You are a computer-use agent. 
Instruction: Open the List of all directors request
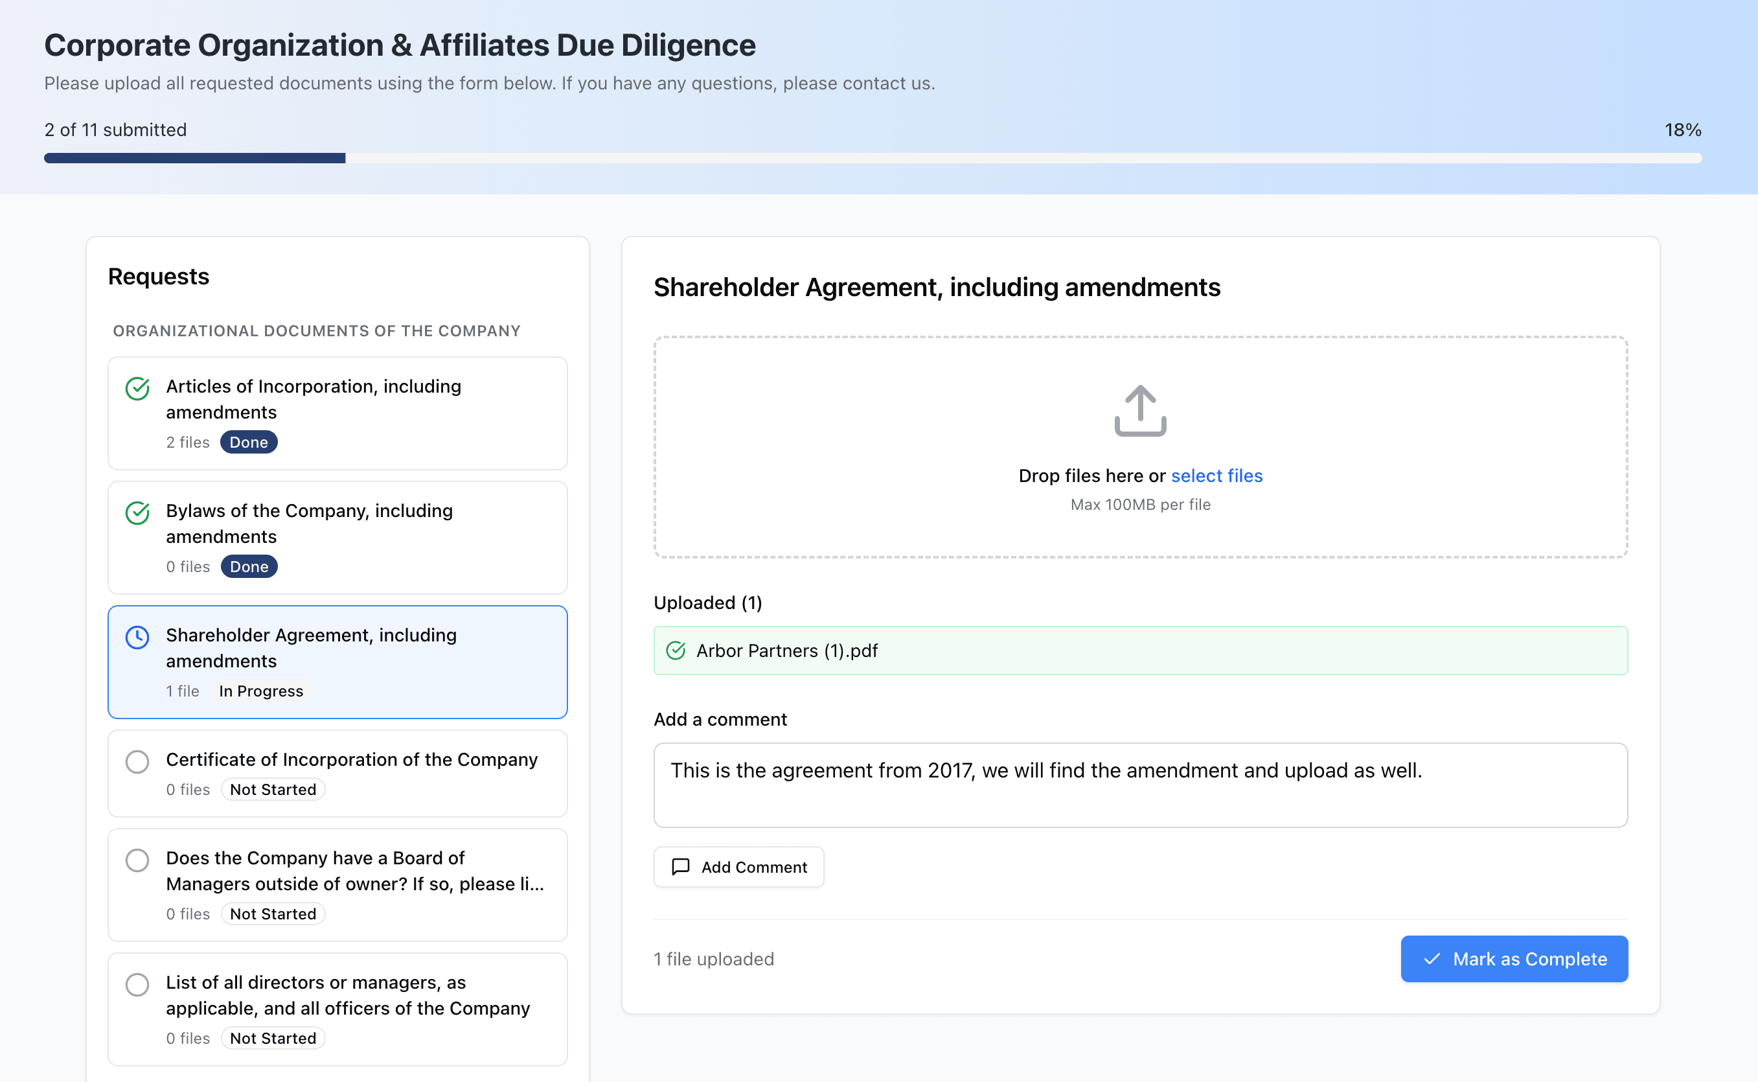coord(337,1009)
